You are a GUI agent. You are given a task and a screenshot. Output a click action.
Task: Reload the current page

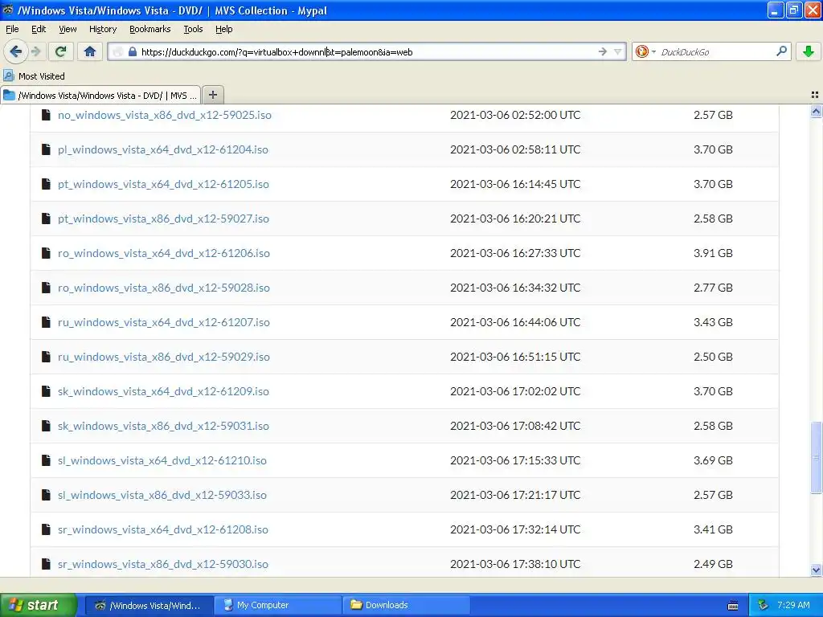[61, 51]
